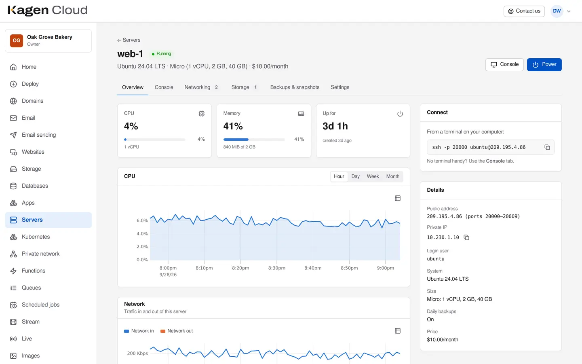Open the Storage tab with count 1
The height and width of the screenshot is (364, 582).
click(245, 87)
